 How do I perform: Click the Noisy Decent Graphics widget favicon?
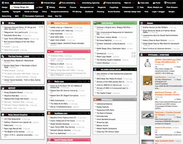tap(3, 115)
